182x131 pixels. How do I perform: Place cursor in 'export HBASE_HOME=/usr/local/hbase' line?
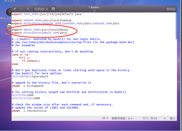click(x=40, y=30)
